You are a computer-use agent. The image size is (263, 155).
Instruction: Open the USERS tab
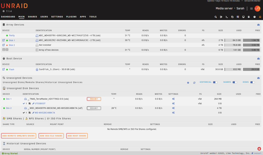click(x=44, y=17)
